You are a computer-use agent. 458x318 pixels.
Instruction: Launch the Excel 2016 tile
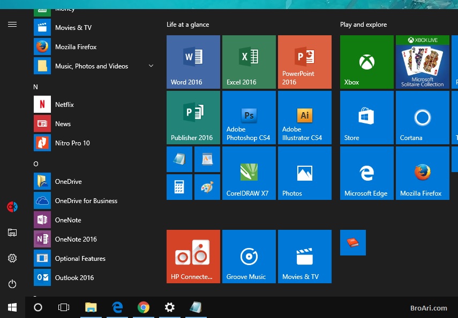click(x=249, y=61)
